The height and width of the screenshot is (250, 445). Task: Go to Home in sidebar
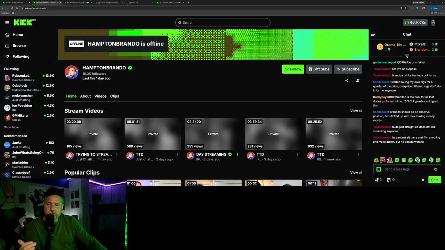pos(18,35)
